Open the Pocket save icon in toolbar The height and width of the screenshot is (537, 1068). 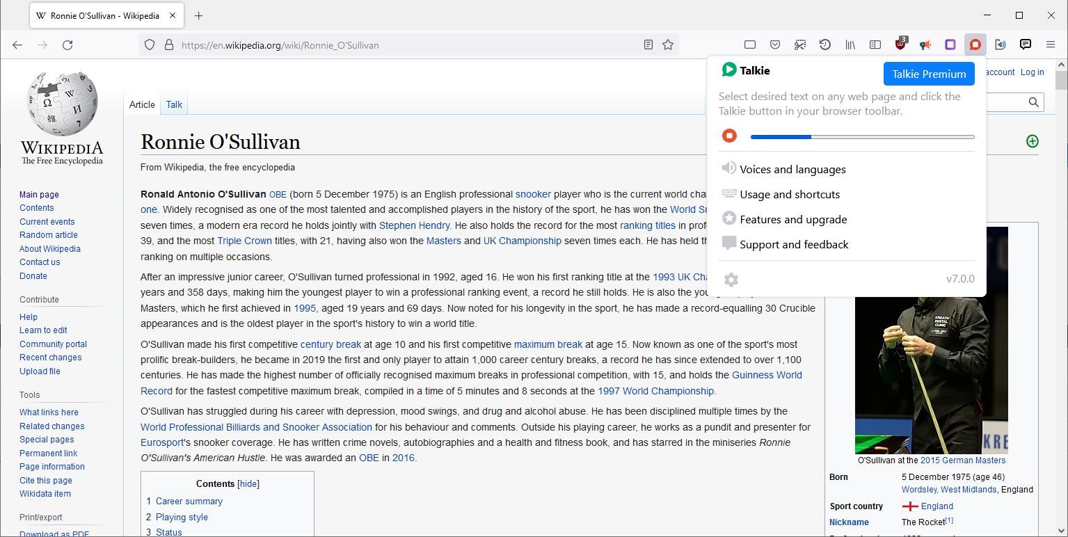tap(775, 45)
